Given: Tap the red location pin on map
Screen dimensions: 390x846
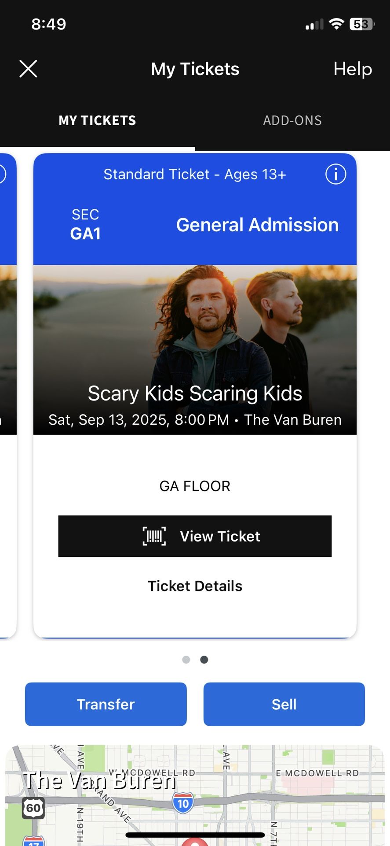Looking at the screenshot, I should pyautogui.click(x=195, y=842).
